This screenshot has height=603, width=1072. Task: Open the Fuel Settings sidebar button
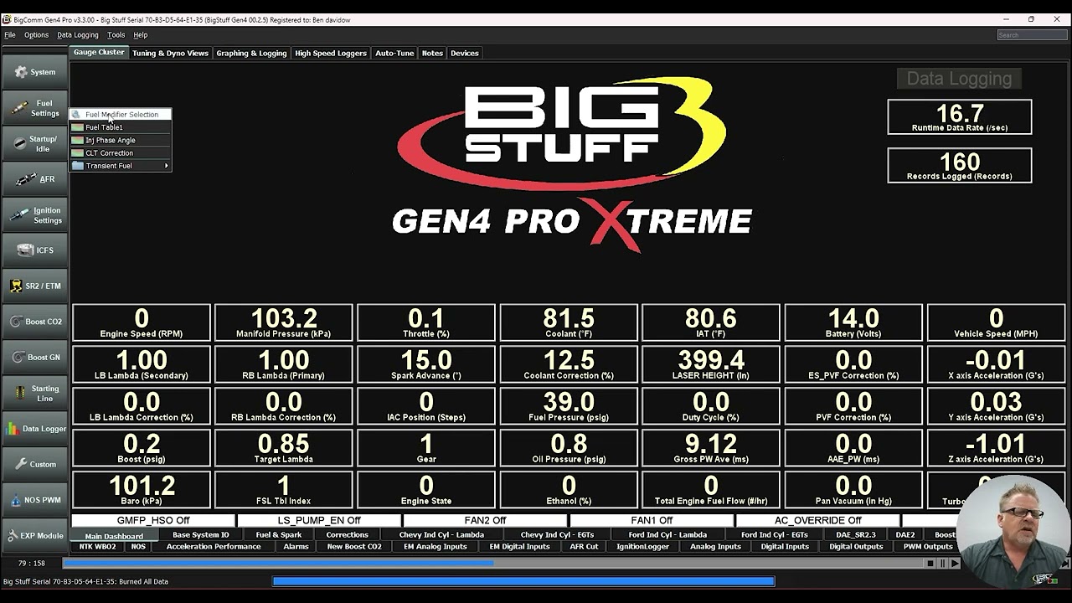click(x=34, y=108)
